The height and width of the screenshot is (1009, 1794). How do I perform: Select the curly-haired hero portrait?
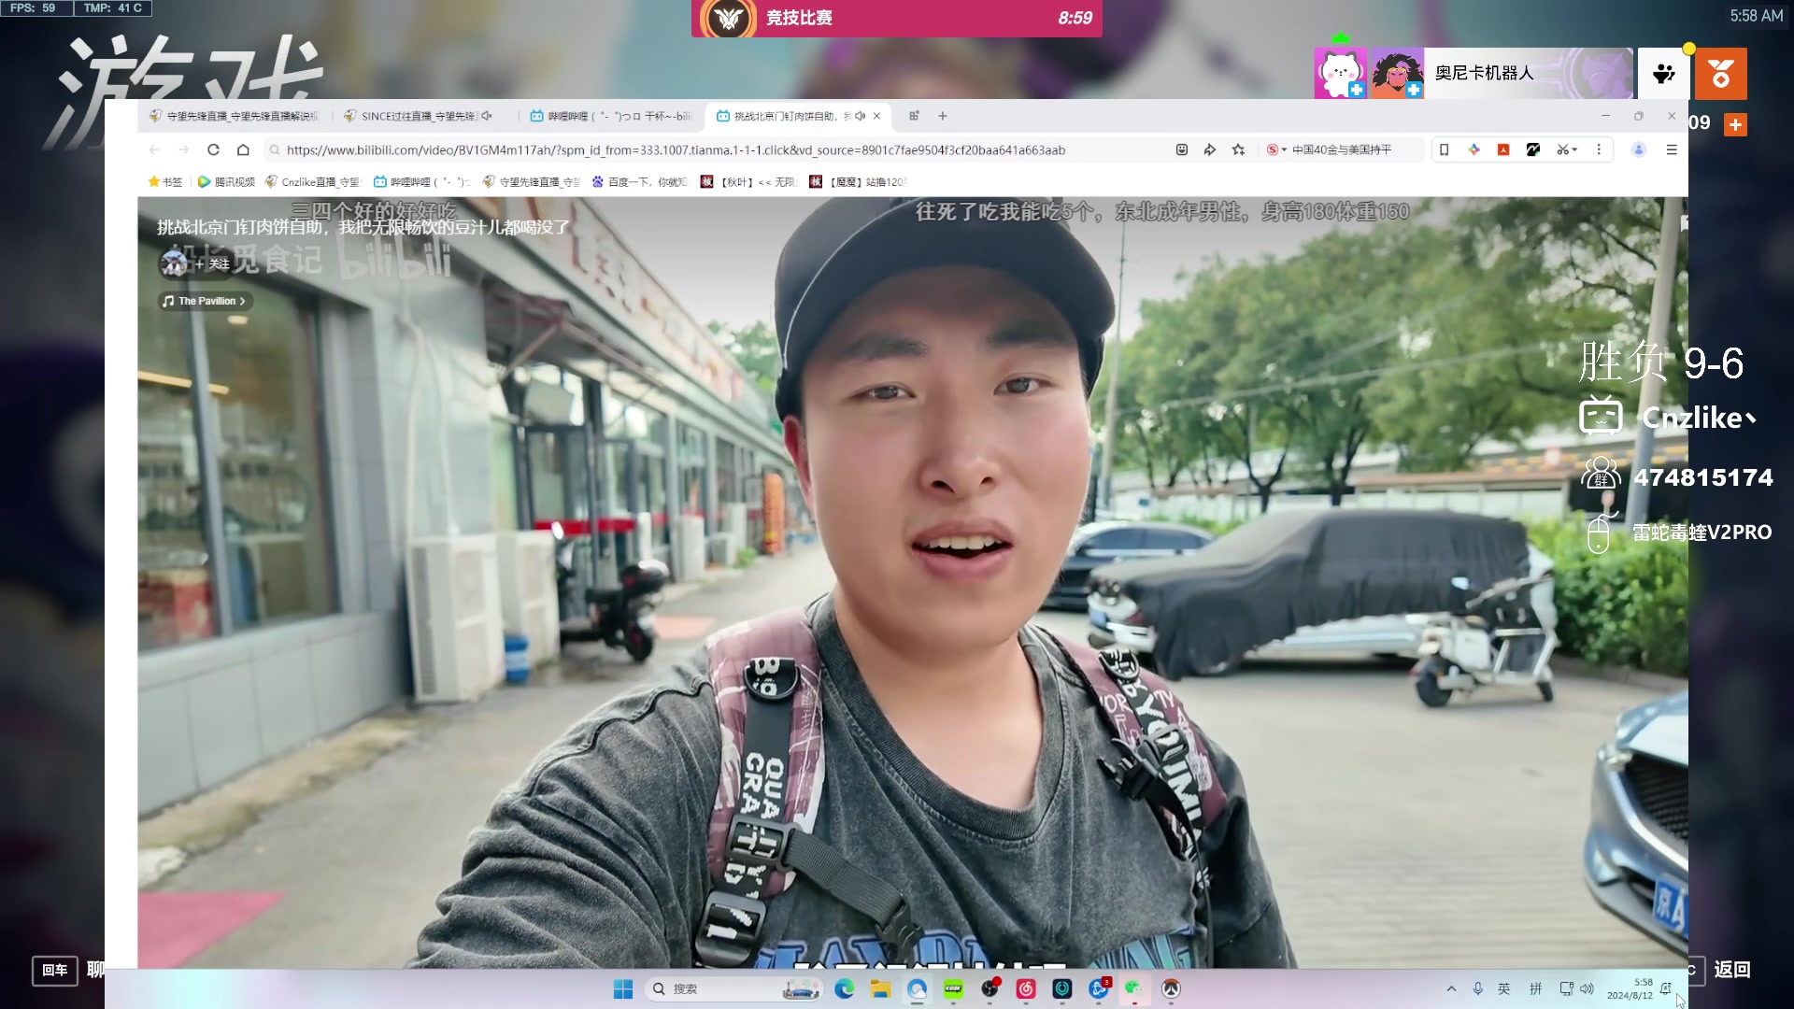click(1398, 73)
